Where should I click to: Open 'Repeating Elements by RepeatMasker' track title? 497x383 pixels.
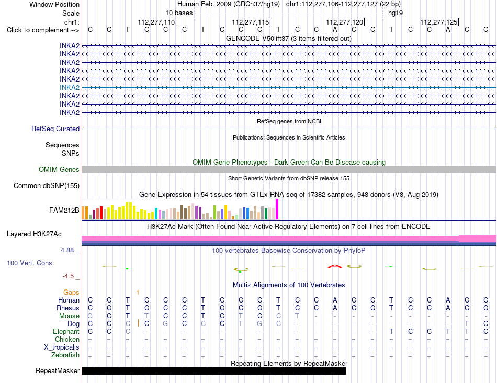click(x=289, y=363)
